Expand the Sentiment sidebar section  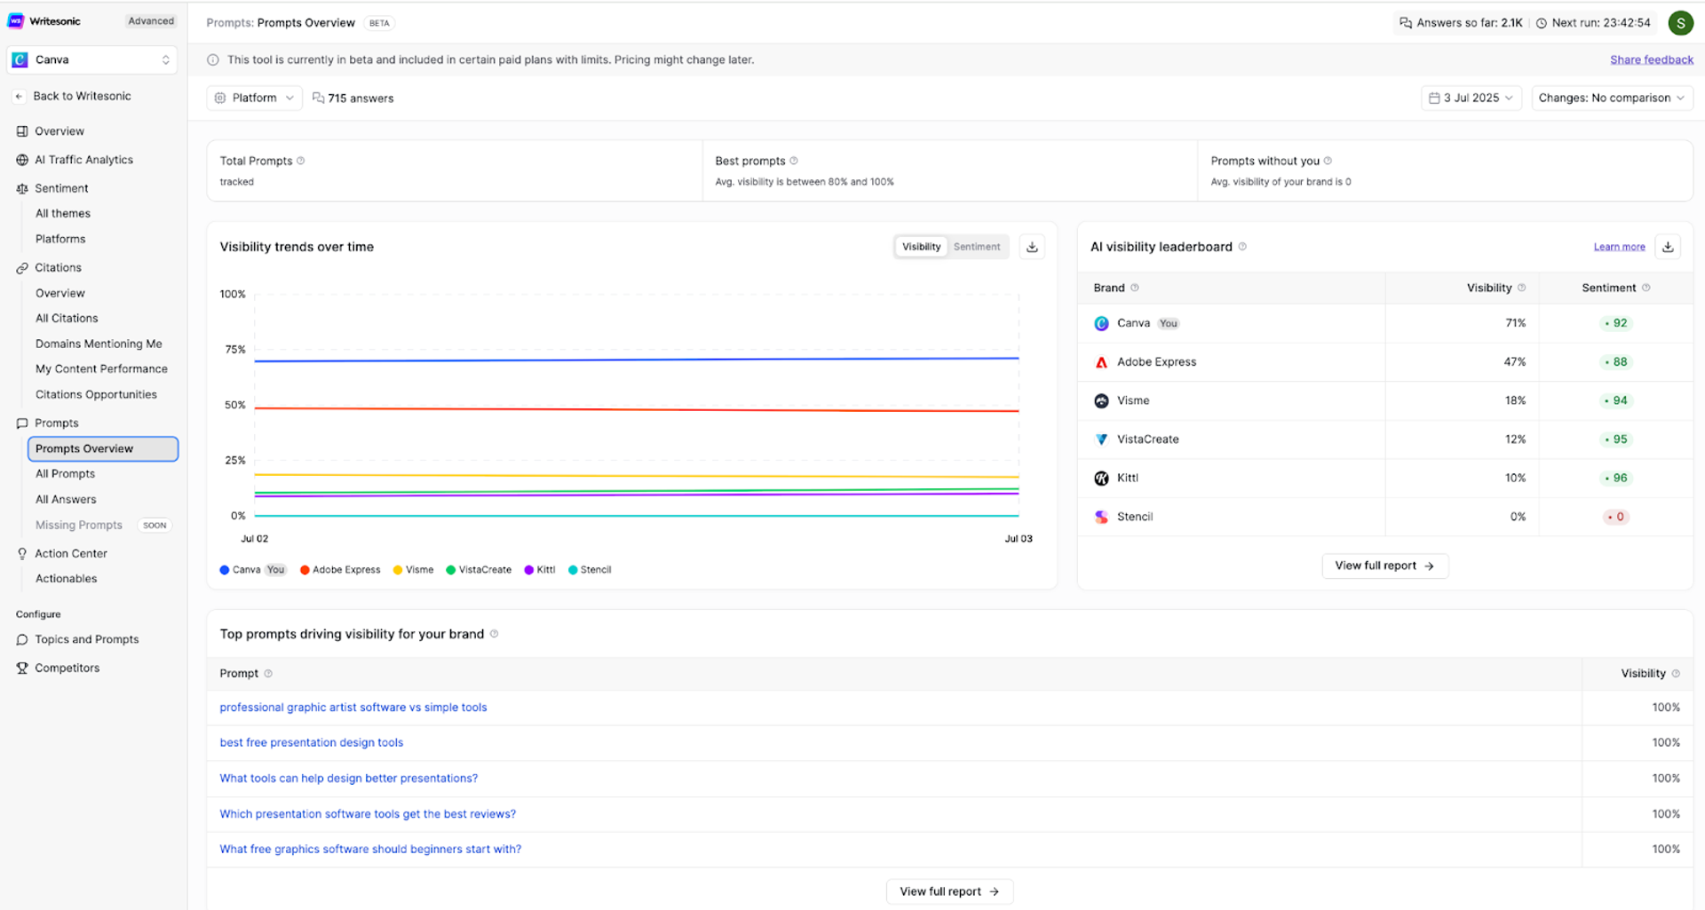[61, 188]
